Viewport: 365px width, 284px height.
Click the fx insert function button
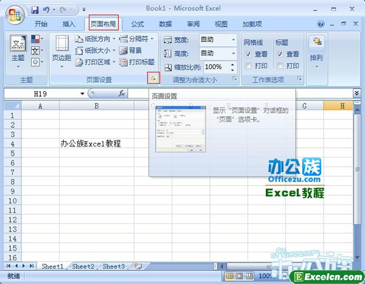(x=122, y=94)
